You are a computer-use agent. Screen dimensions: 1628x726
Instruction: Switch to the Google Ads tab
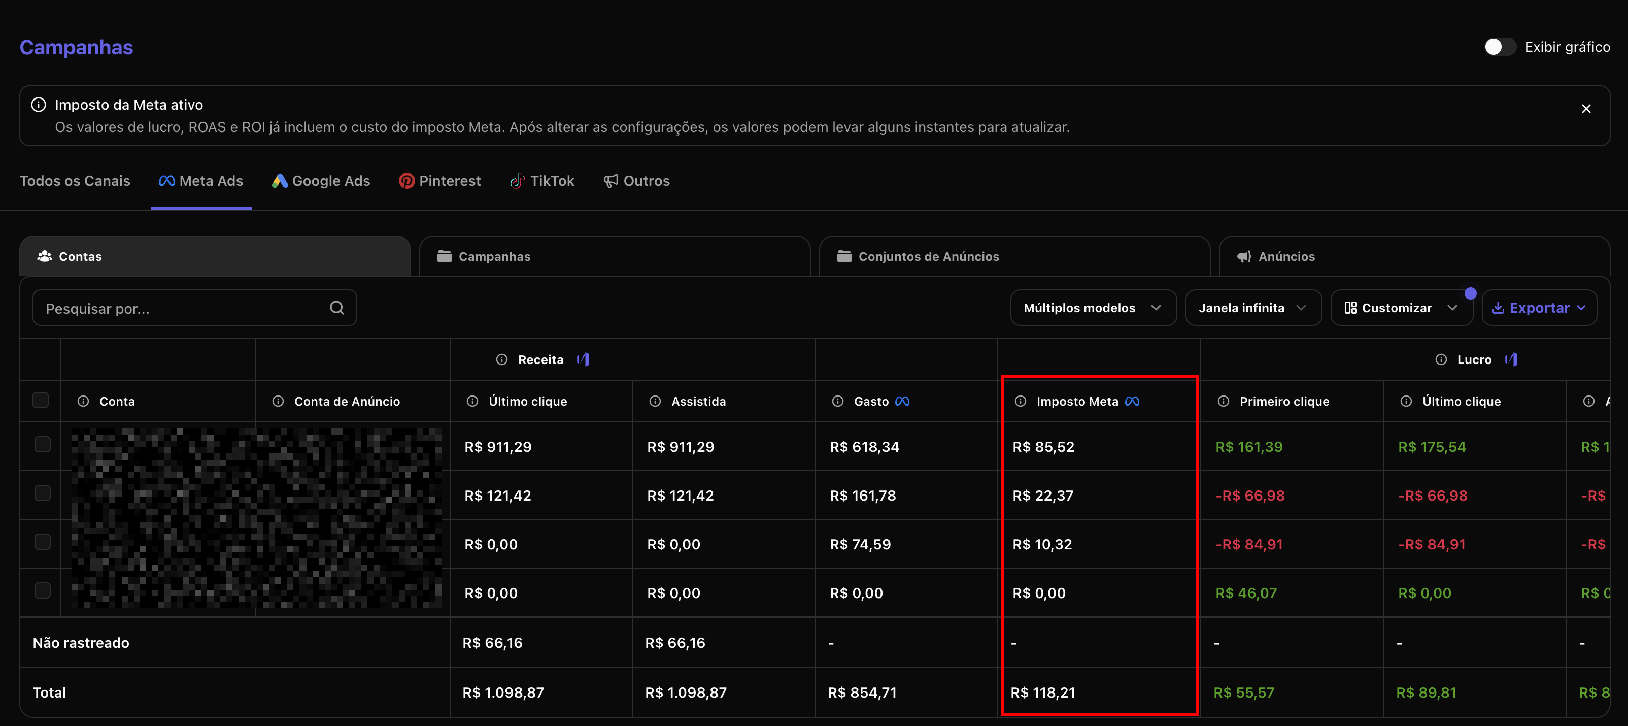(x=321, y=181)
